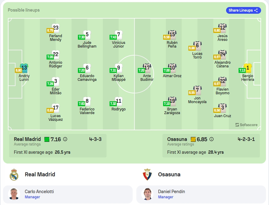The image size is (269, 205).
Task: Select Aimar Oroz player name
Action: coord(172,76)
